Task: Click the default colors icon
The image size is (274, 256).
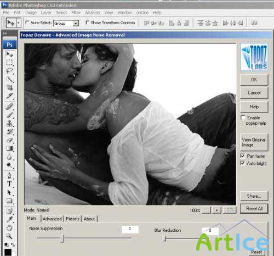Action: 6,244
